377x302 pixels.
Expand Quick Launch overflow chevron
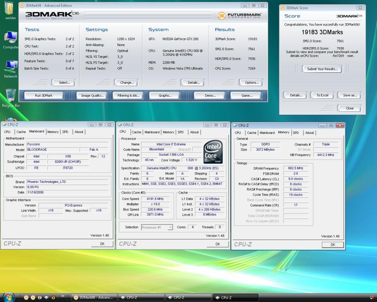click(x=63, y=296)
